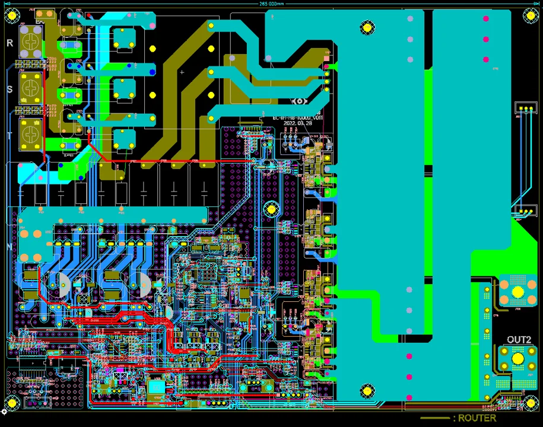Viewport: 543px width, 427px height.
Task: Click the fiducial atop the green copper plane
Action: [367, 27]
